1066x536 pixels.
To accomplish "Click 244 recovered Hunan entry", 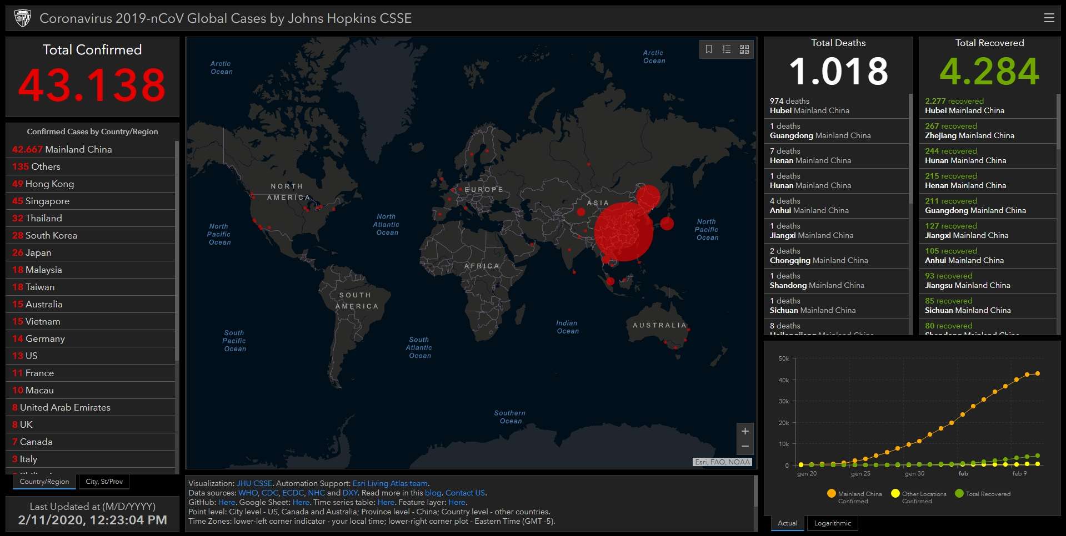I will click(x=988, y=155).
